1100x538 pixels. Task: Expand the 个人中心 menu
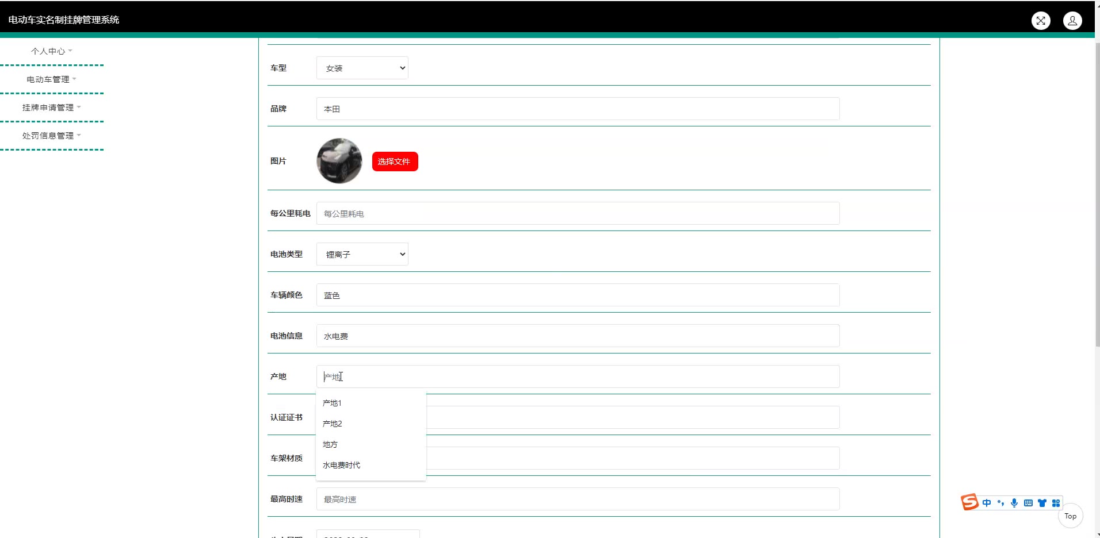click(52, 51)
